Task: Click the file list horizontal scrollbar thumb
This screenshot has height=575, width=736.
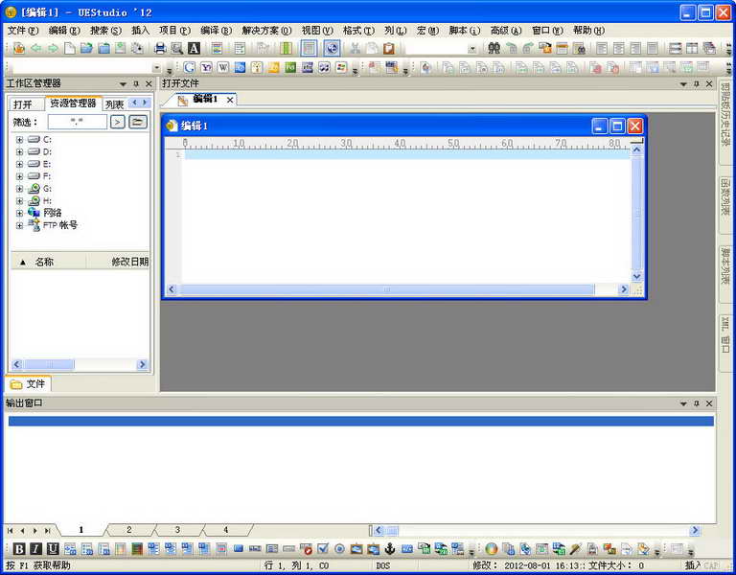Action: point(49,364)
